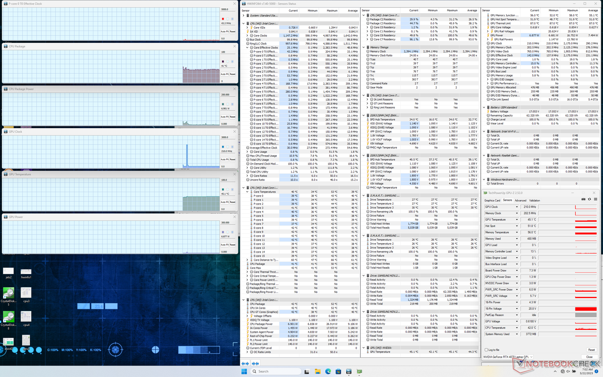Open the notification count badge
Viewport: 603px width, 377px height.
(x=596, y=371)
